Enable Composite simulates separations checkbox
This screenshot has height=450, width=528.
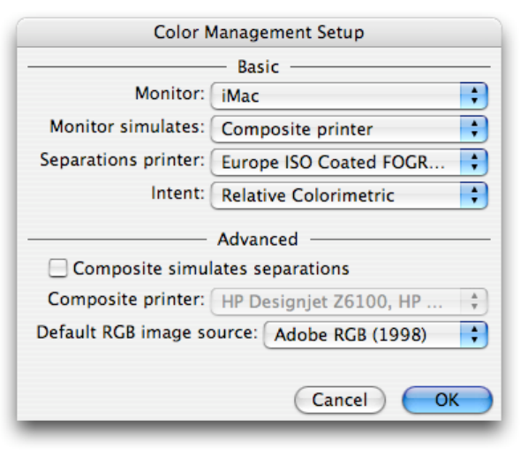coord(58,268)
